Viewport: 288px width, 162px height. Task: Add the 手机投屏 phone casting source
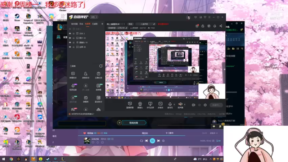[x=150, y=105]
